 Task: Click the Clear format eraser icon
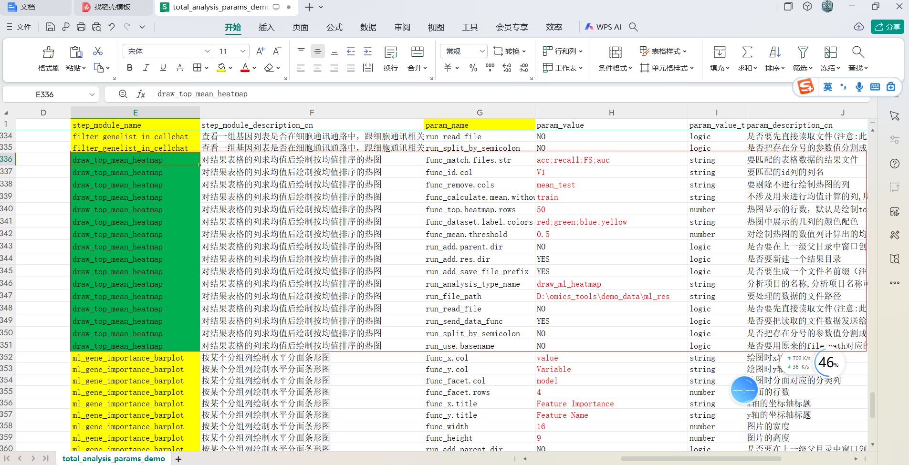(269, 68)
